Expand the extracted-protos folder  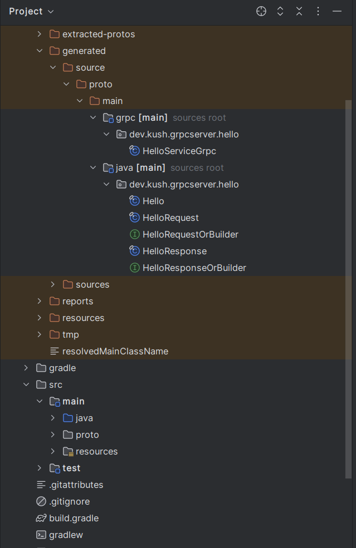(38, 34)
